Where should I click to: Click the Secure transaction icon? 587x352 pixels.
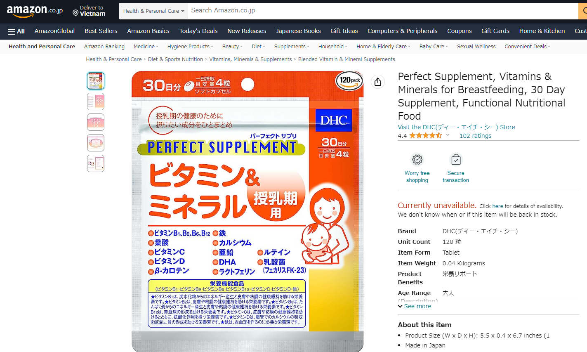point(456,159)
